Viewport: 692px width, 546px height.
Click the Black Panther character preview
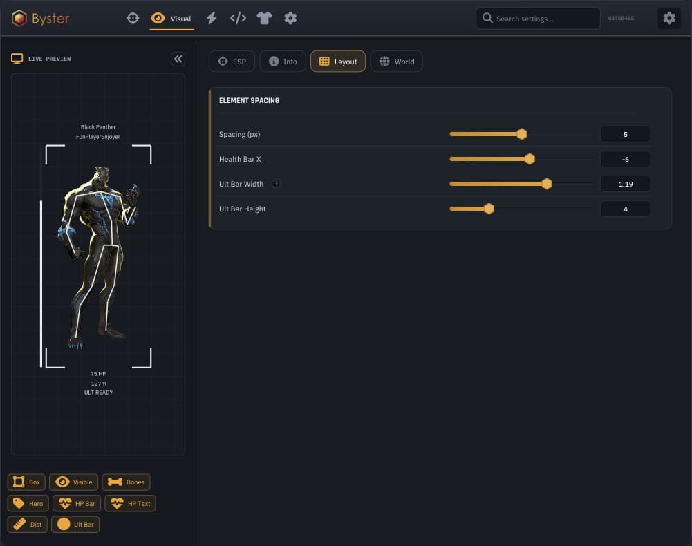(98, 257)
